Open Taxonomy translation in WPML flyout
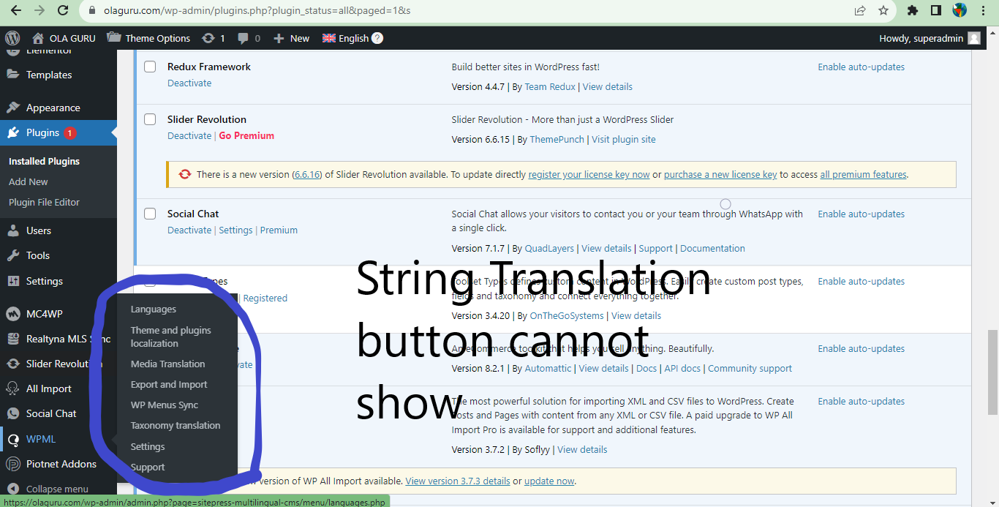The image size is (999, 507). (176, 425)
